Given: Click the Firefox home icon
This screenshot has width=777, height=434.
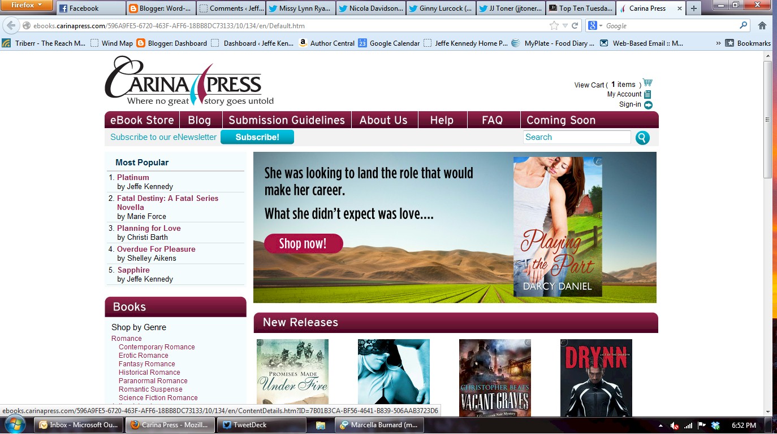Looking at the screenshot, I should point(762,25).
